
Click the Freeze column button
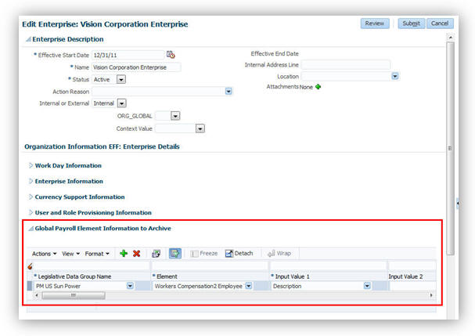(x=204, y=253)
